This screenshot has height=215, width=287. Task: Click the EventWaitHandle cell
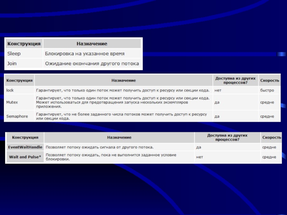coord(25,147)
